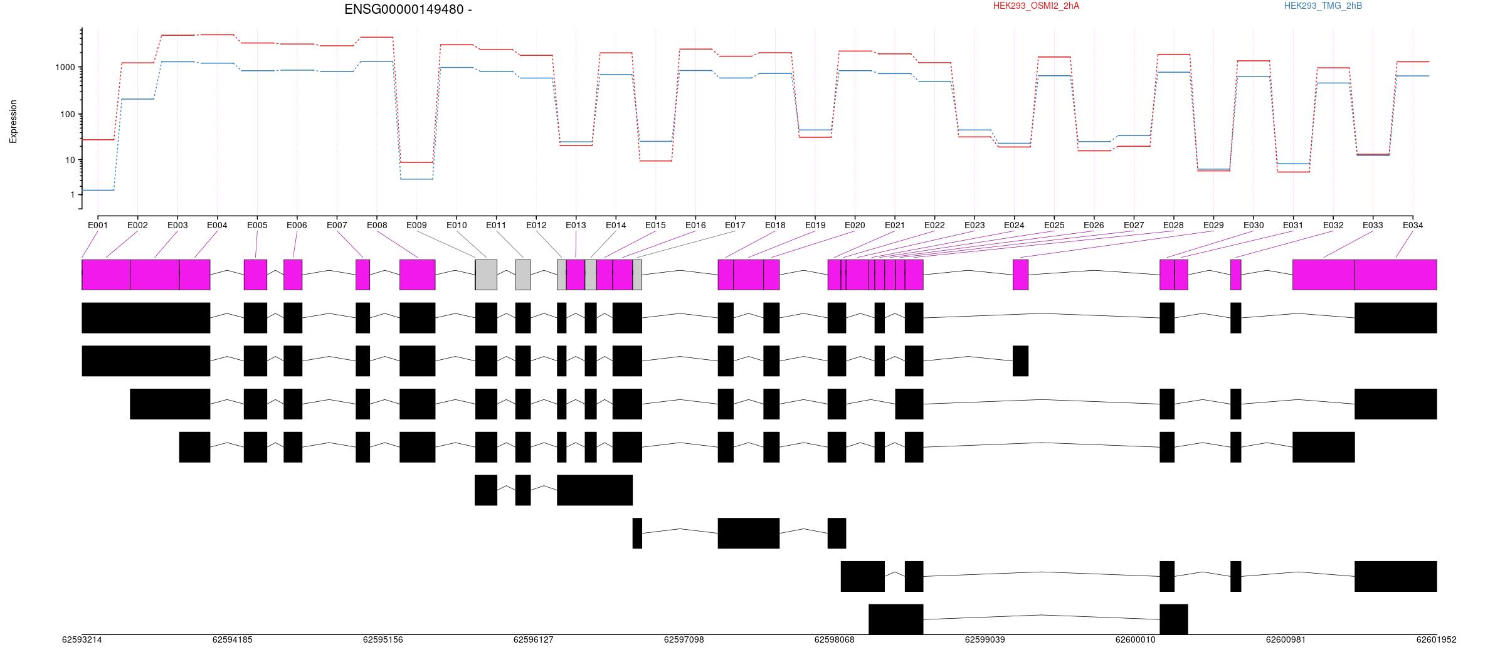
Task: Click exon label E033
Action: pos(1373,225)
